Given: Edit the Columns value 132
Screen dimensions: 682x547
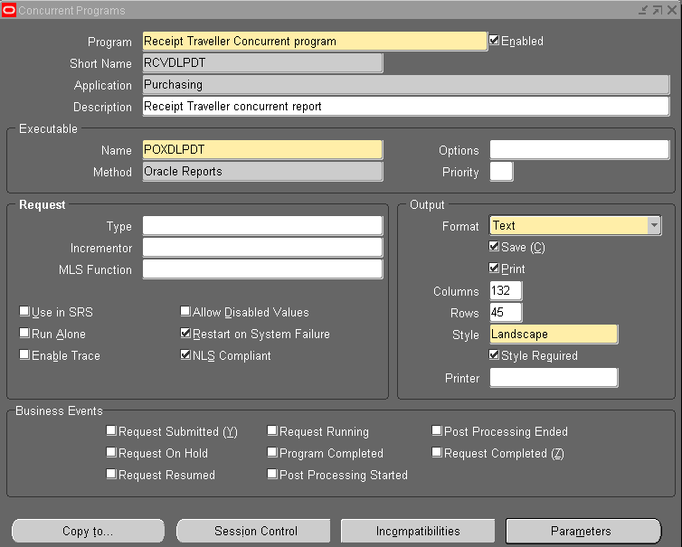Looking at the screenshot, I should pos(506,290).
